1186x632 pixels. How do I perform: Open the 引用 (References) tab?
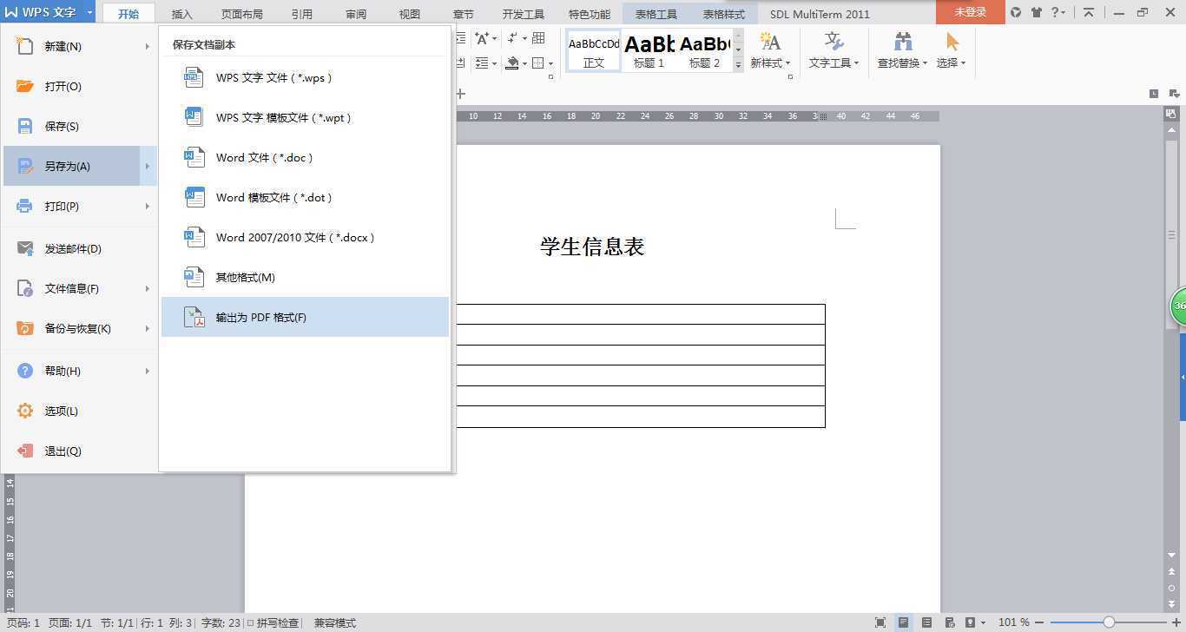[302, 14]
